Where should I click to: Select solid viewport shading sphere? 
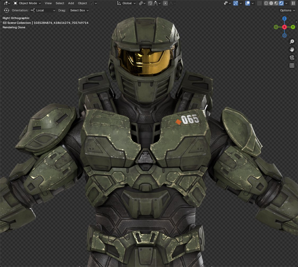(x=271, y=3)
